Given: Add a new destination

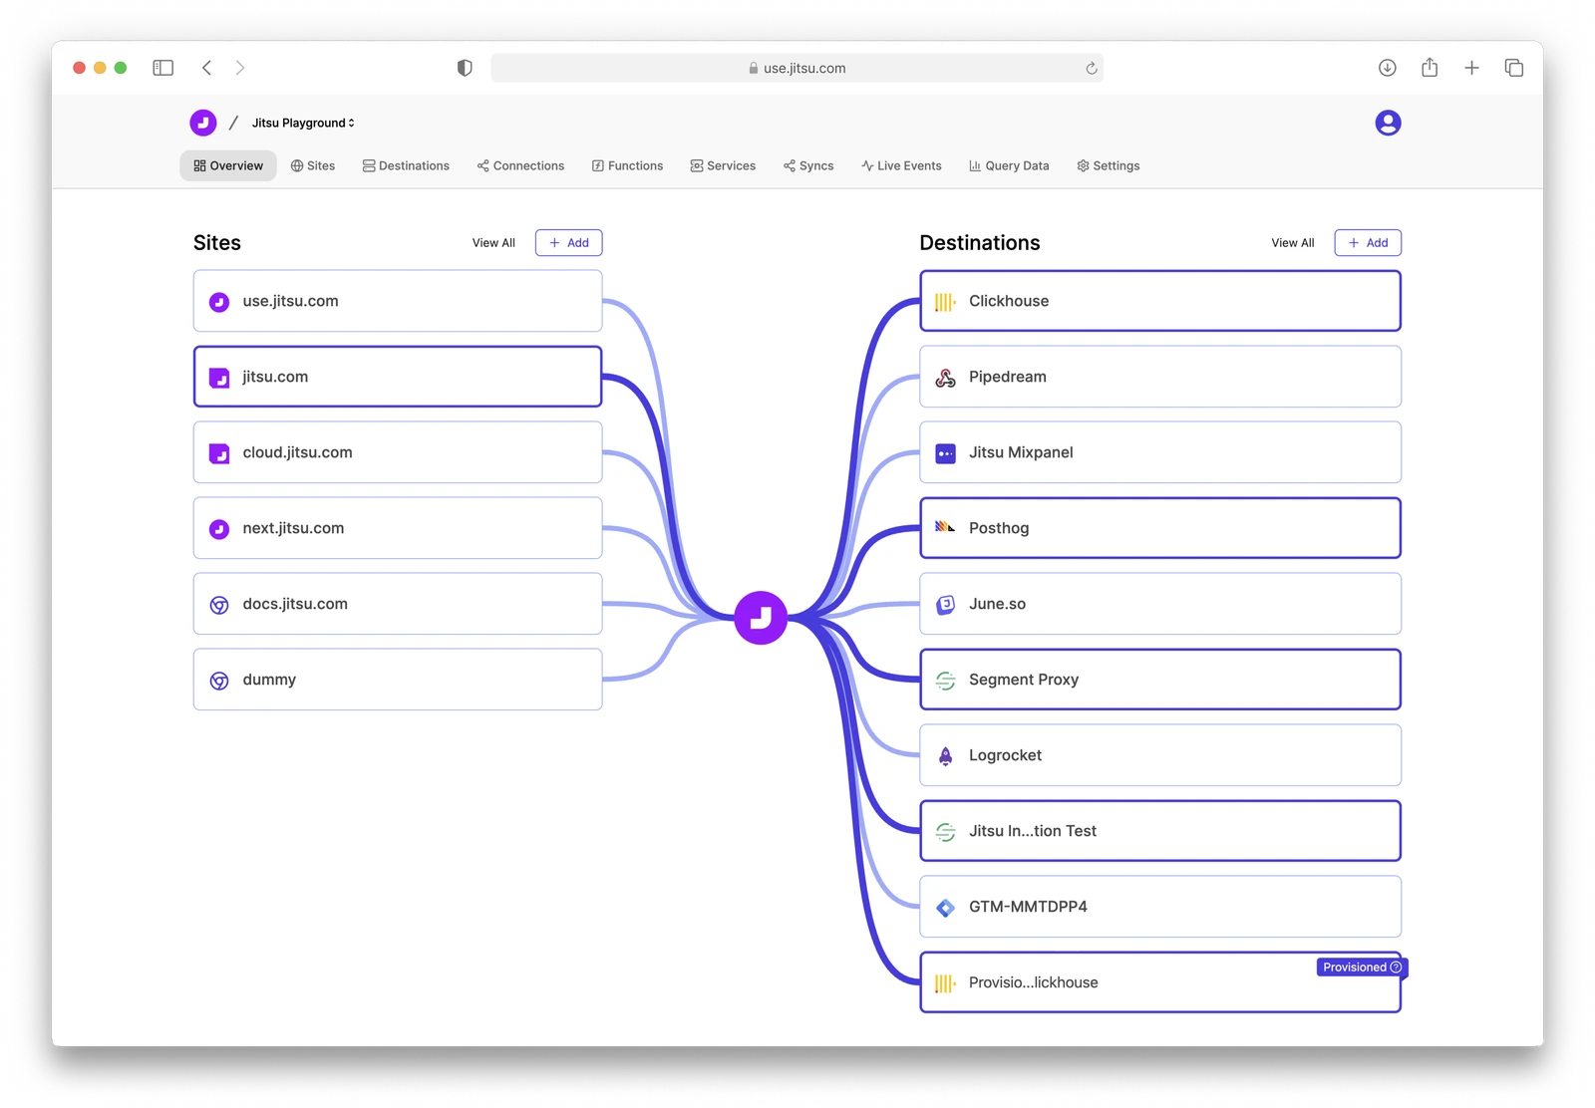Looking at the screenshot, I should click(1368, 243).
